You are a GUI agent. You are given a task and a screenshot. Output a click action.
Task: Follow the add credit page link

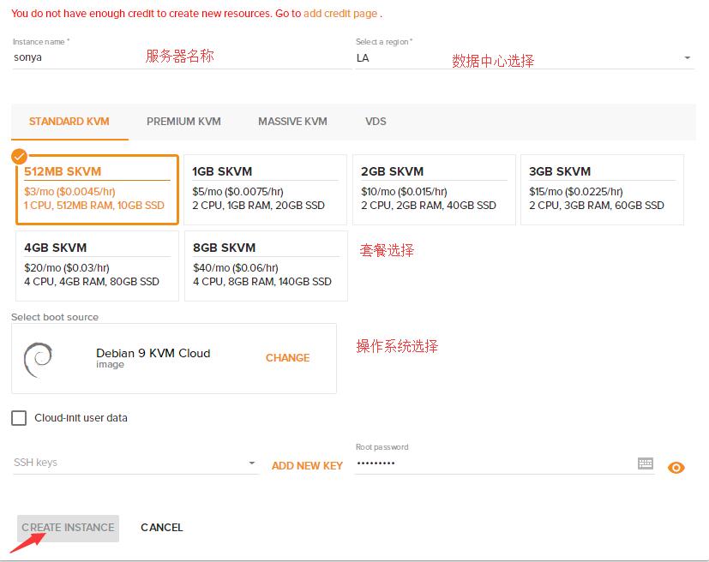click(x=340, y=14)
